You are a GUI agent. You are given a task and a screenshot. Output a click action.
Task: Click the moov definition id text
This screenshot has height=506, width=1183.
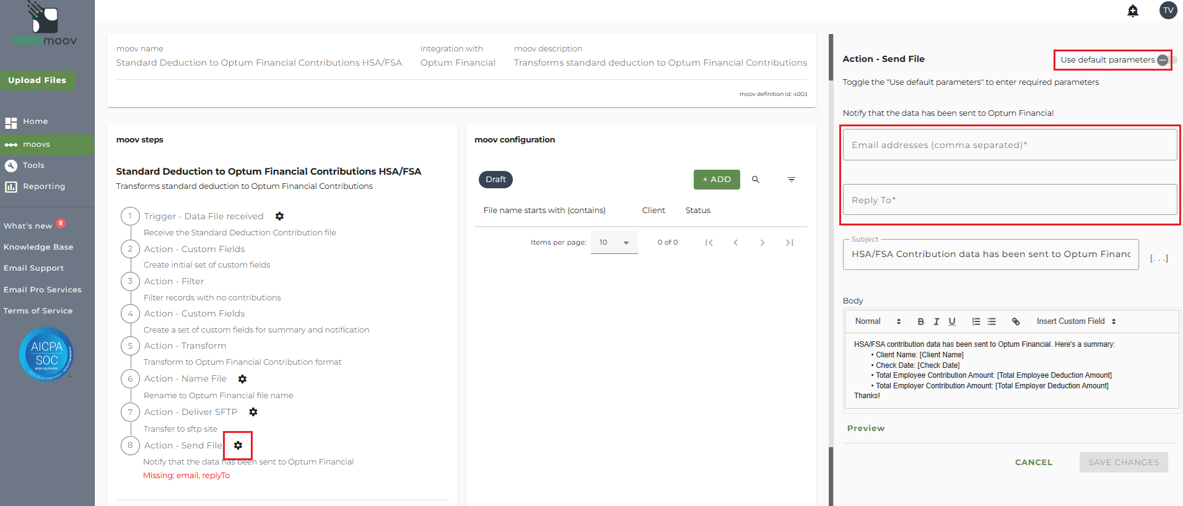pyautogui.click(x=773, y=94)
